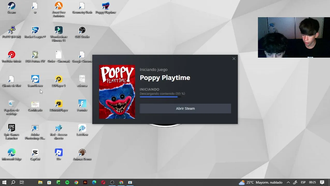Select the Microsoft Edge desktop shortcut
Image resolution: width=330 pixels, height=186 pixels.
tap(11, 154)
